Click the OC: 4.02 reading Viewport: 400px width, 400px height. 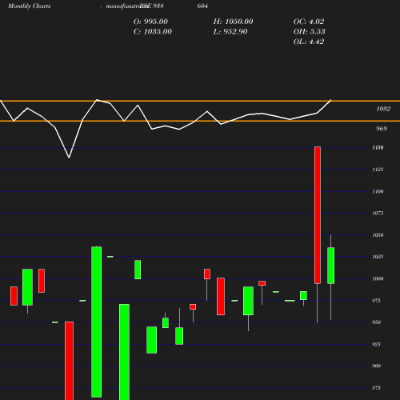tap(309, 22)
